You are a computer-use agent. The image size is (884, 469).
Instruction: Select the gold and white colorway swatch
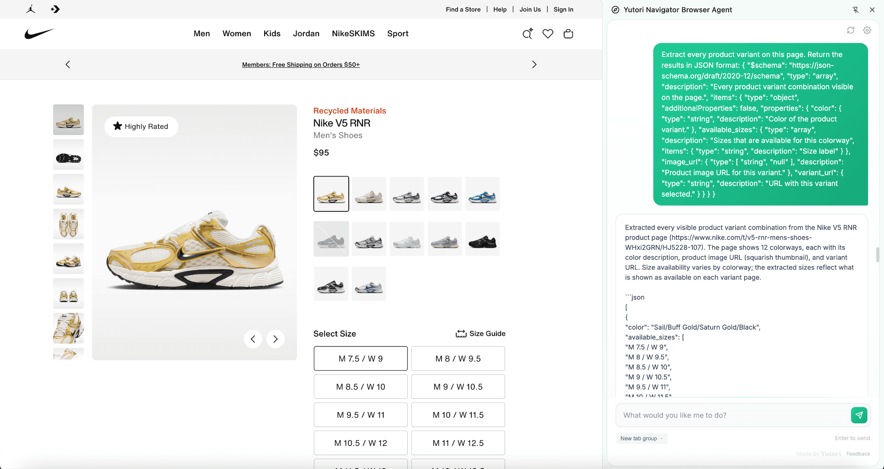pyautogui.click(x=331, y=194)
